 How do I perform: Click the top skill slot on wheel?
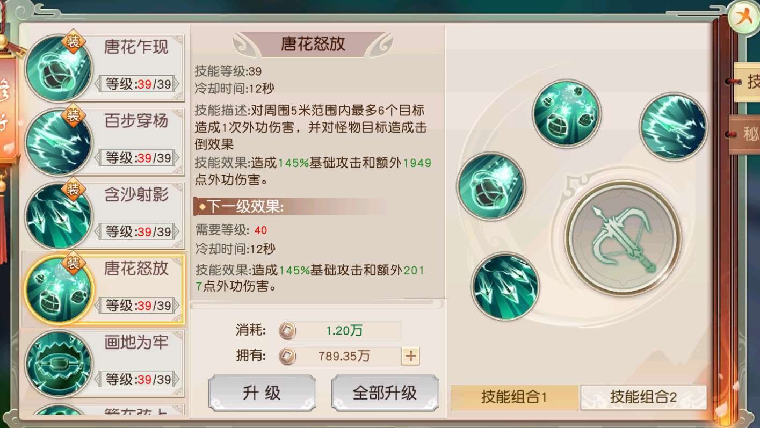pos(567,112)
